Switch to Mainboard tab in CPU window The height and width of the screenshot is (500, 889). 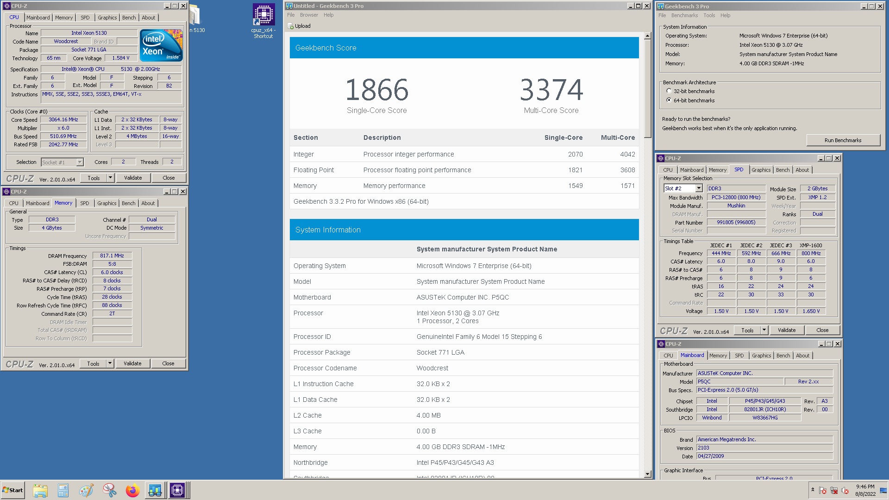(x=38, y=18)
